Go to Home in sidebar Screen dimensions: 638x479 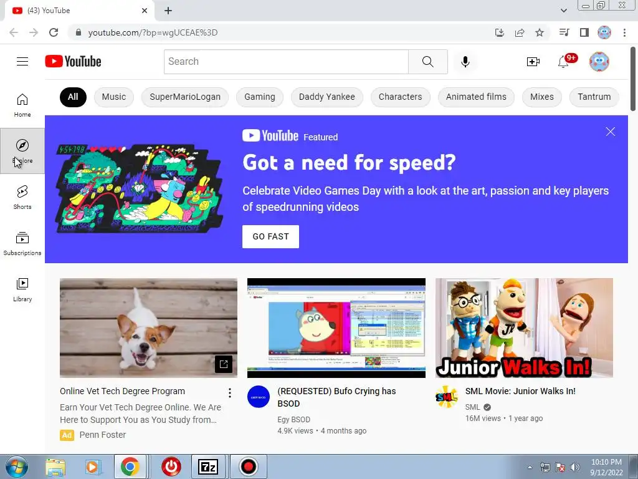[x=22, y=105]
